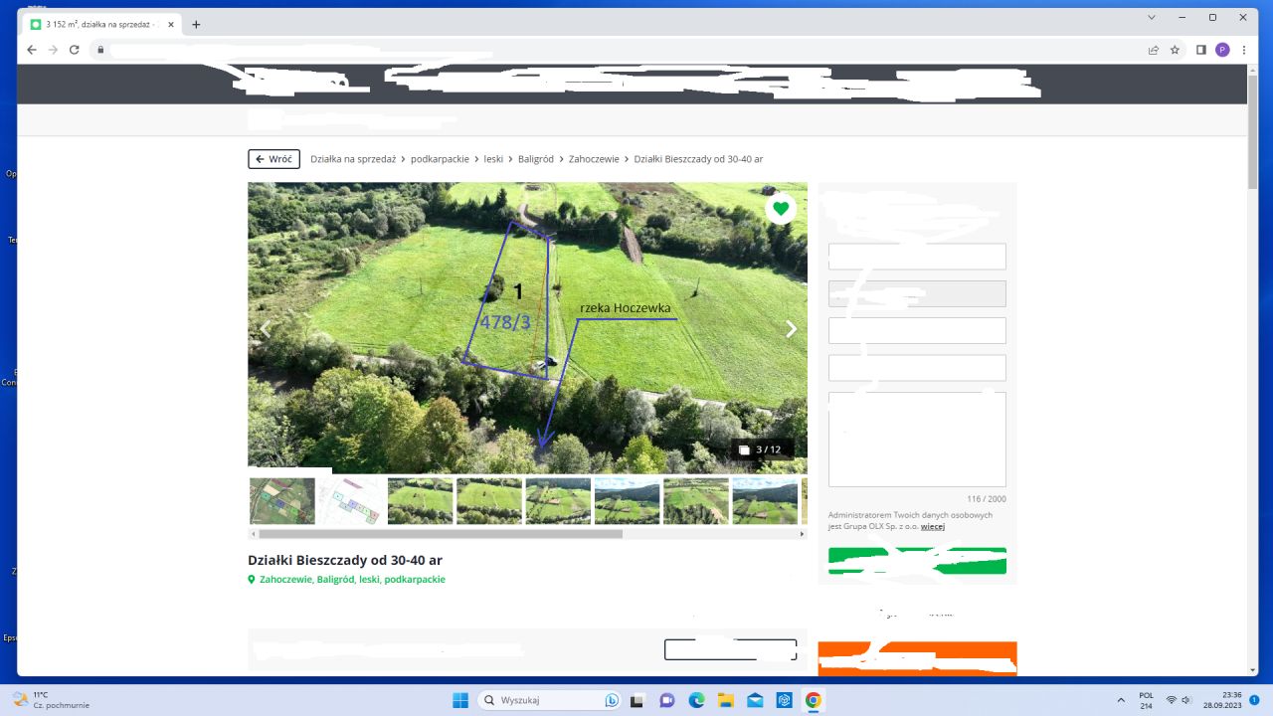Click the padlock site info icon
This screenshot has height=716, width=1273.
[100, 50]
